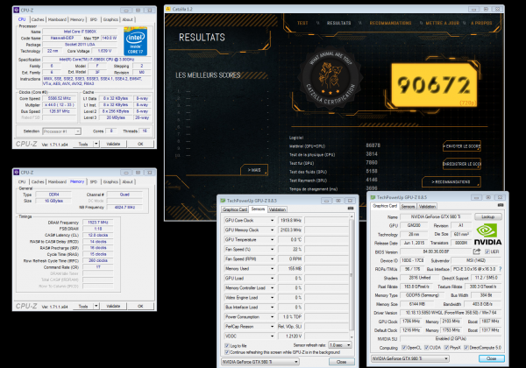Toggle the UEFI checkbox in GPU-Z
The width and height of the screenshot is (526, 368).
(487, 251)
